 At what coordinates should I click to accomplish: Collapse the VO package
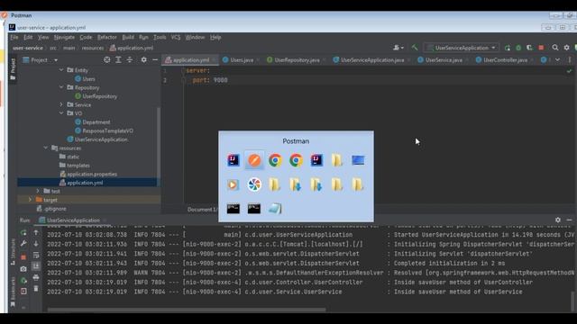coord(61,113)
